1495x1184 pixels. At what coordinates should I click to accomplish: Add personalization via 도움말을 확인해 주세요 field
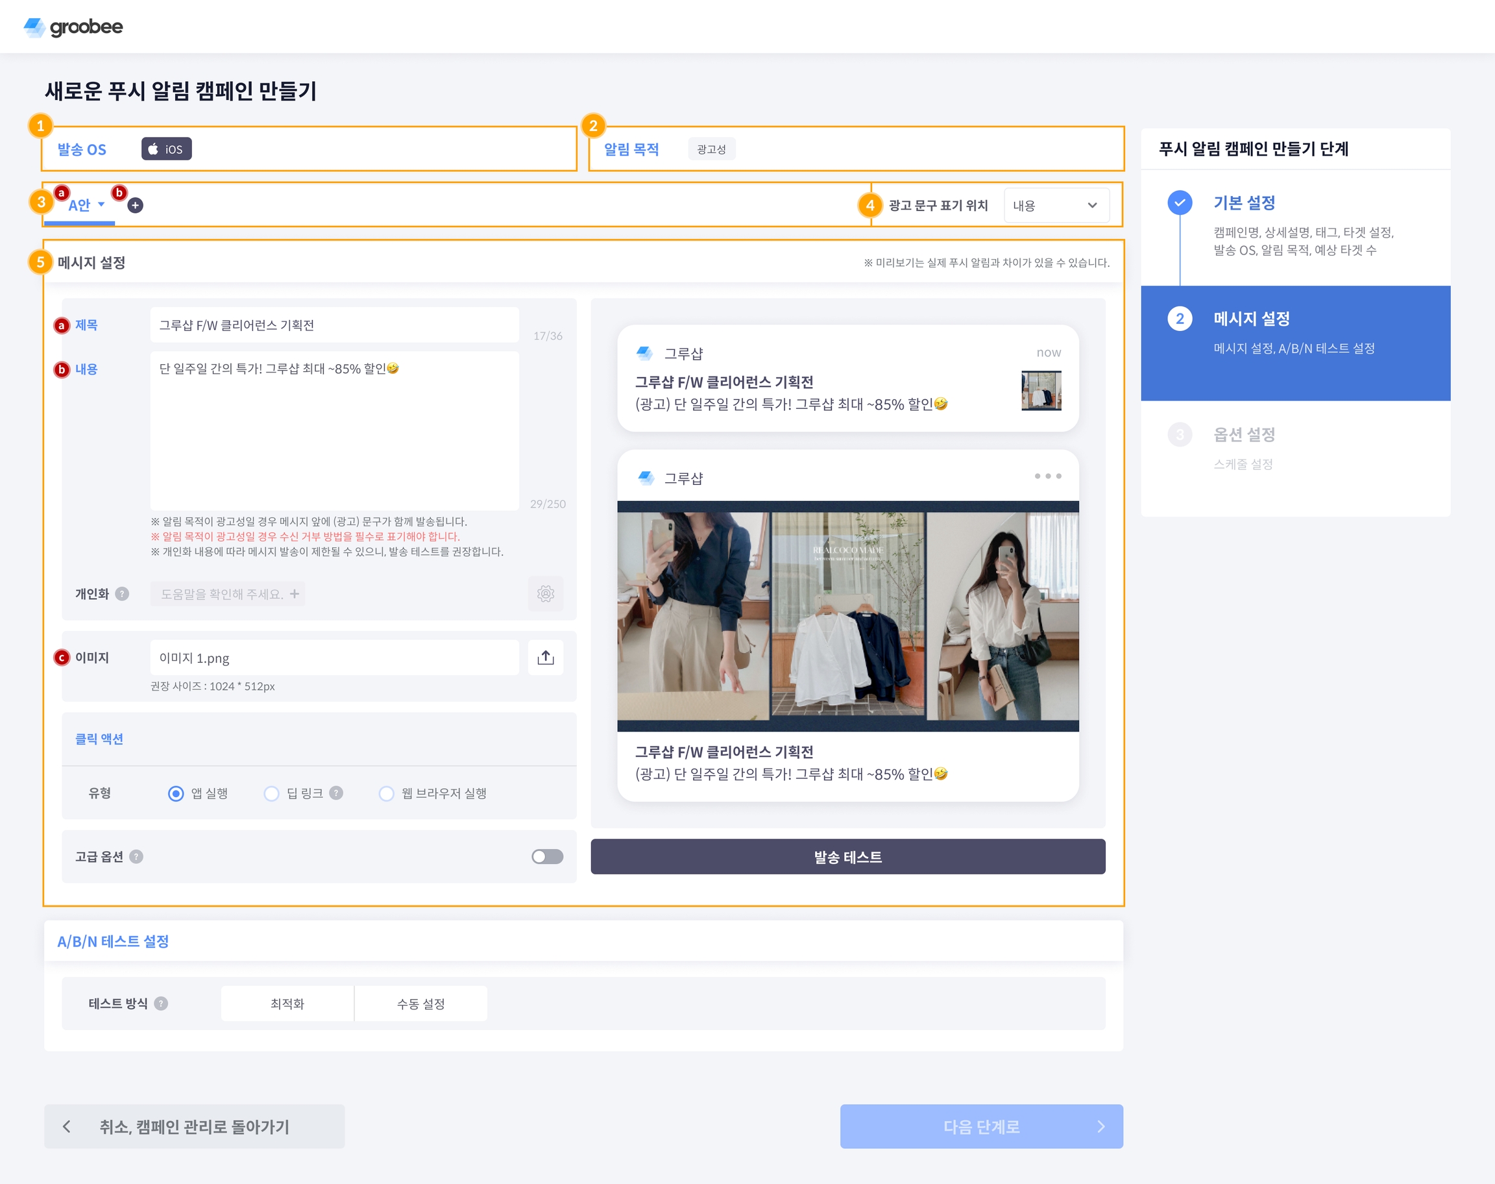[228, 594]
